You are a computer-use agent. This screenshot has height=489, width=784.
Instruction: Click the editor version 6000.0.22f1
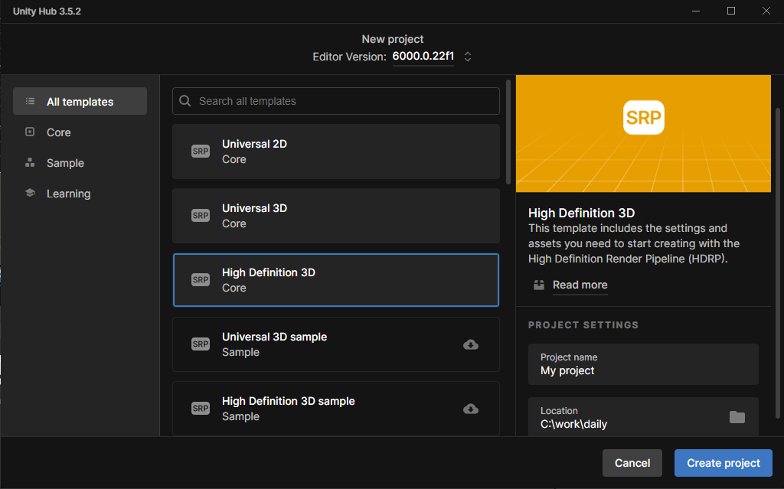[423, 56]
